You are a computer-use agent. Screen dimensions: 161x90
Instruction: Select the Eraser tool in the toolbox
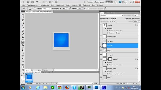[x=23, y=42]
